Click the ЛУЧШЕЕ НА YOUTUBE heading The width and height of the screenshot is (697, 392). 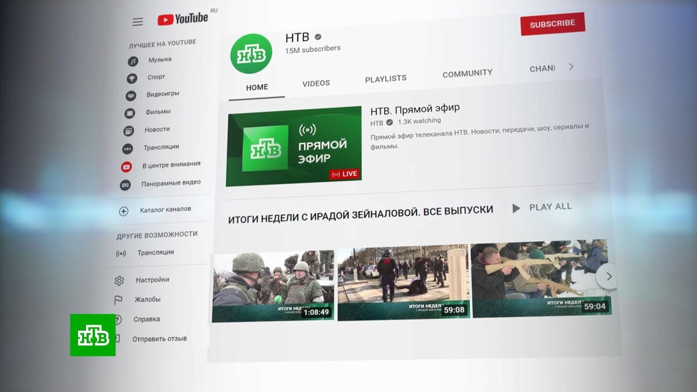(162, 44)
